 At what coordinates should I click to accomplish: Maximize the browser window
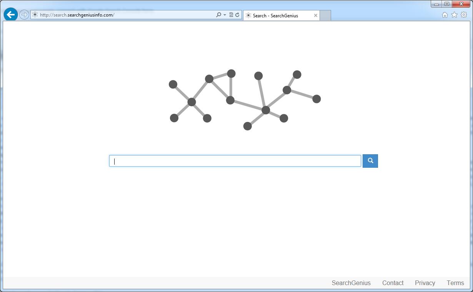click(x=447, y=4)
